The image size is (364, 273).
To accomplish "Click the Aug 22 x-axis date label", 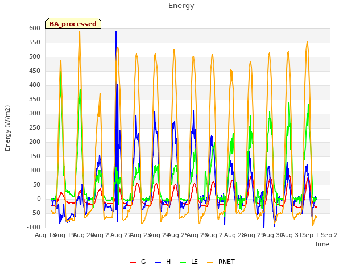I will [121, 235].
